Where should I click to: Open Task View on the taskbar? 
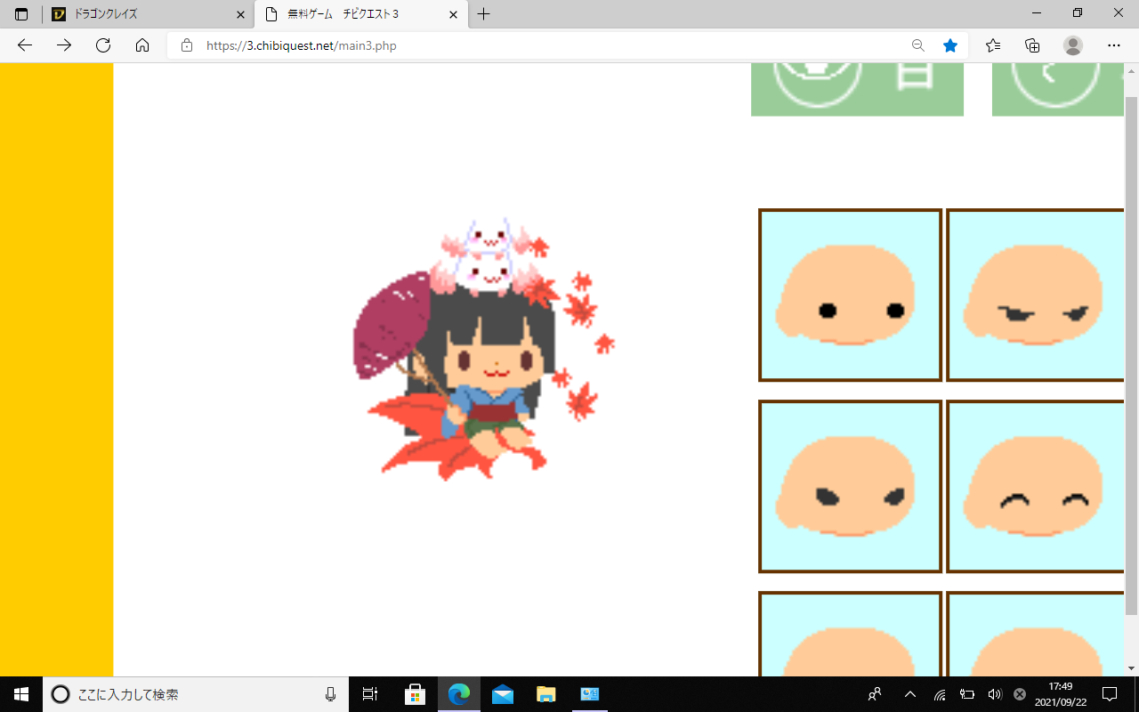[x=370, y=694]
